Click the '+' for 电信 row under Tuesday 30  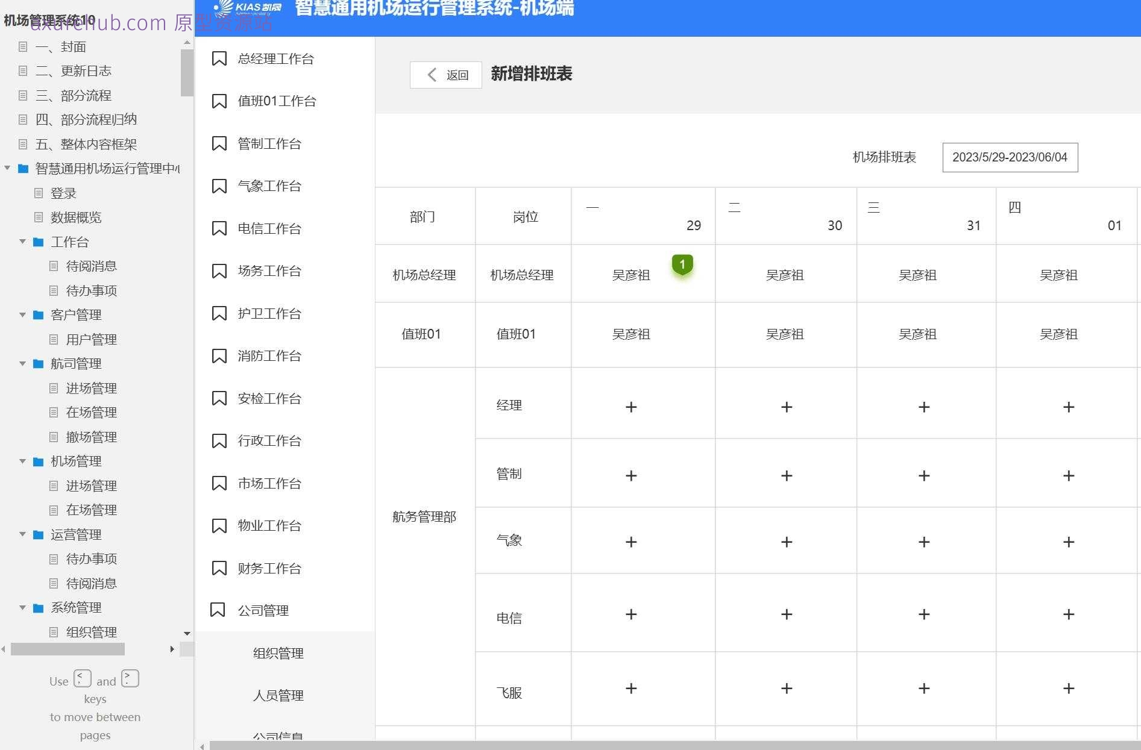click(x=785, y=614)
